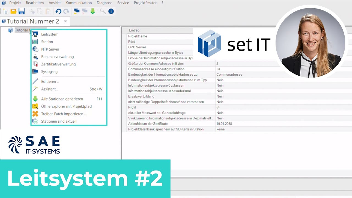The image size is (352, 198).
Task: Open the Bearbeiten menu
Action: pos(35,3)
